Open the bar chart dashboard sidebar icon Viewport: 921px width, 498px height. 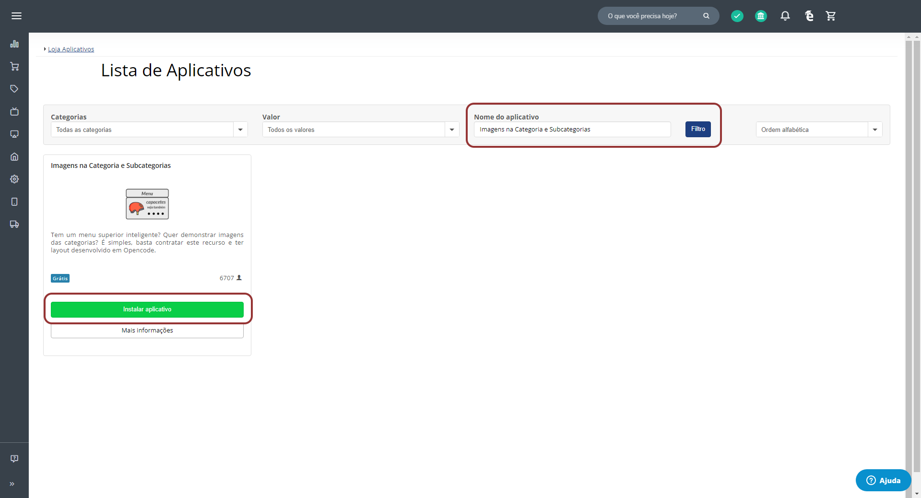point(14,44)
